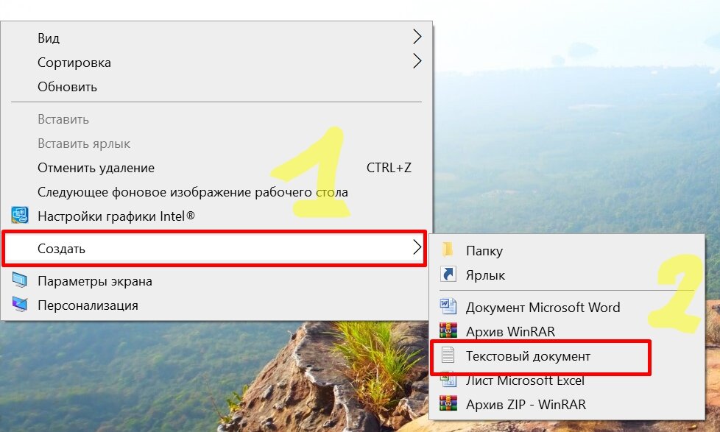Image resolution: width=720 pixels, height=432 pixels.
Task: Click the Excel sheet icon
Action: pyautogui.click(x=448, y=380)
